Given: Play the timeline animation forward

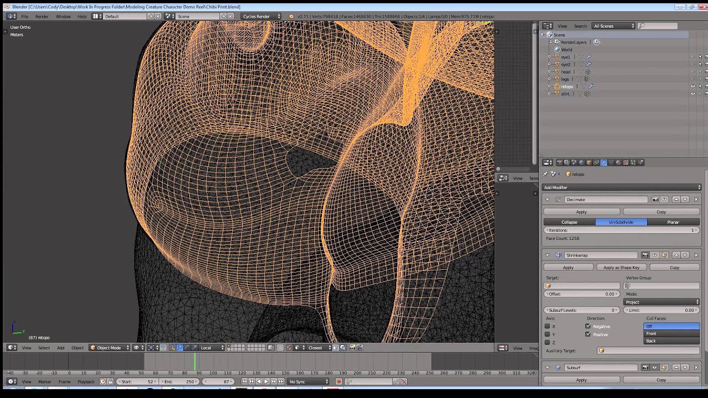Looking at the screenshot, I should click(266, 381).
